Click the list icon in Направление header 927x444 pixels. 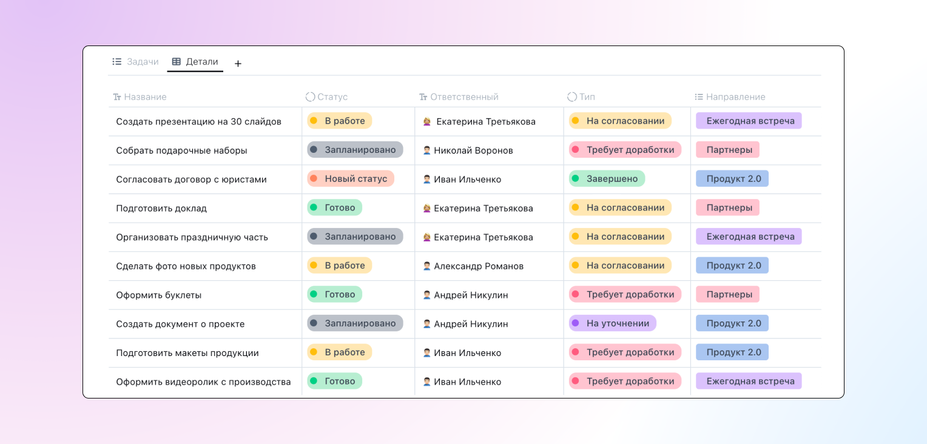click(x=699, y=97)
